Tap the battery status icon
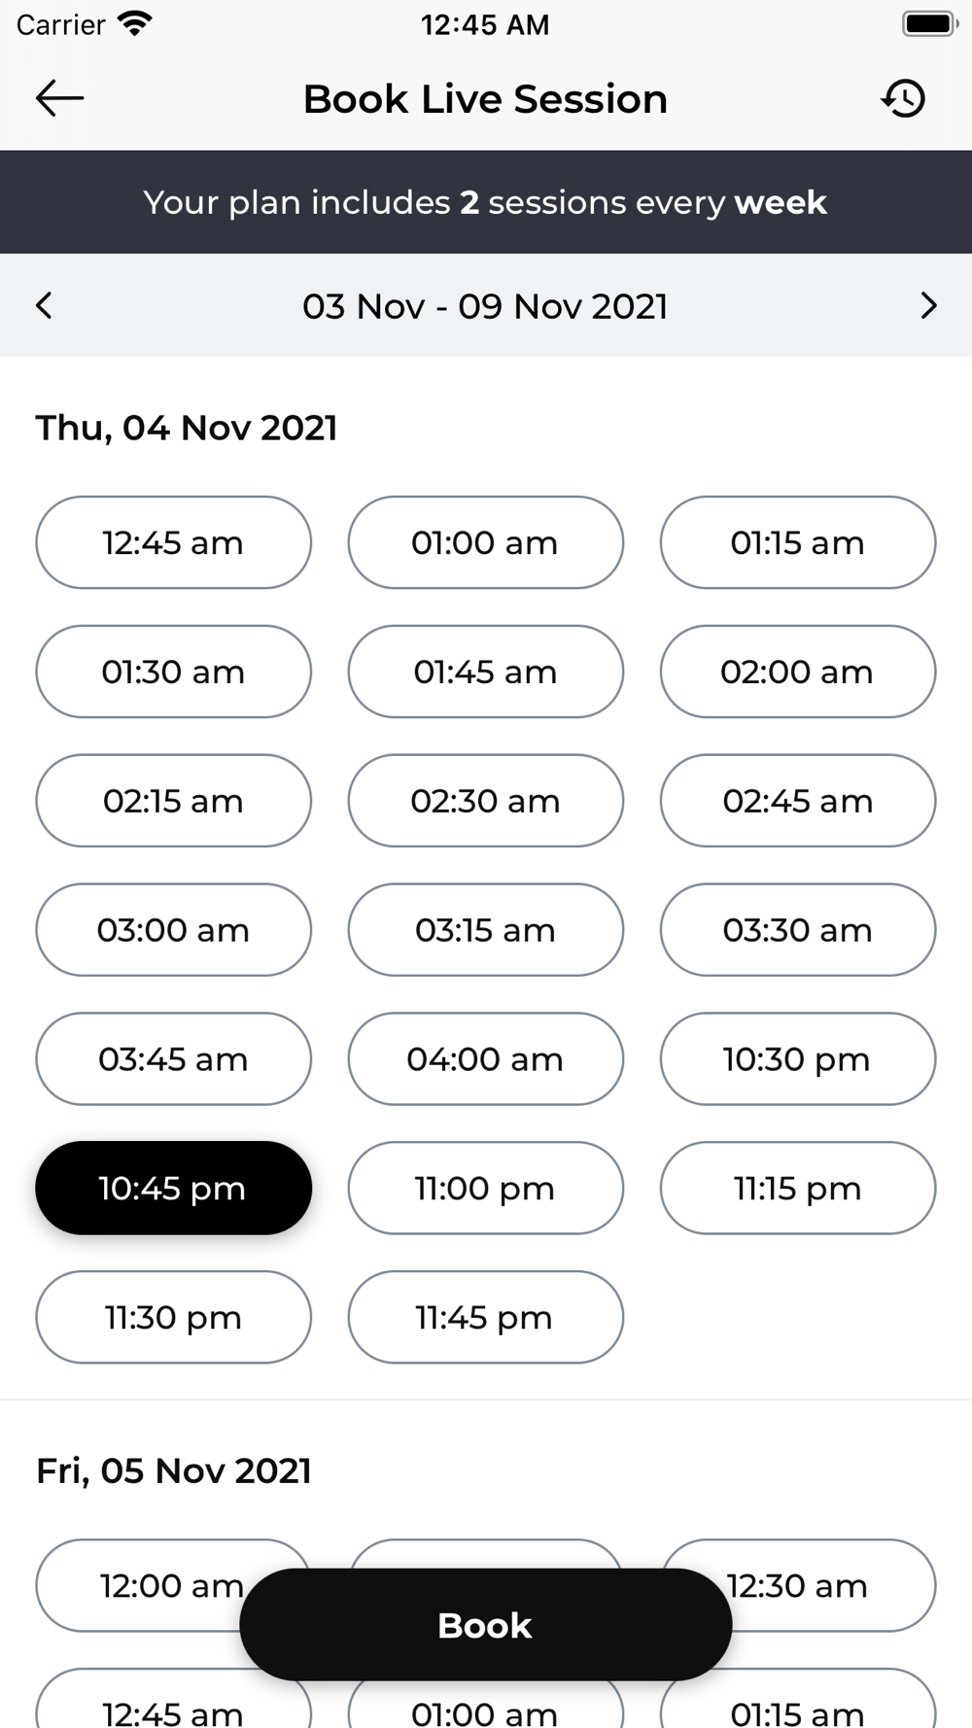 click(930, 24)
